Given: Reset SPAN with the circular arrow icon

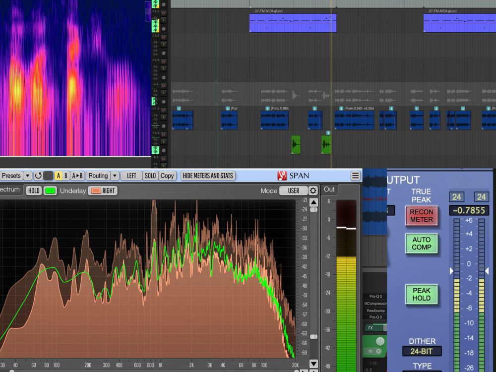Looking at the screenshot, I should (38, 176).
